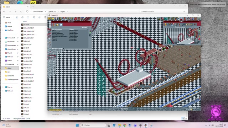Click the land adjust tool icon
Viewport: 228px width, 128px height.
(x=162, y=19)
